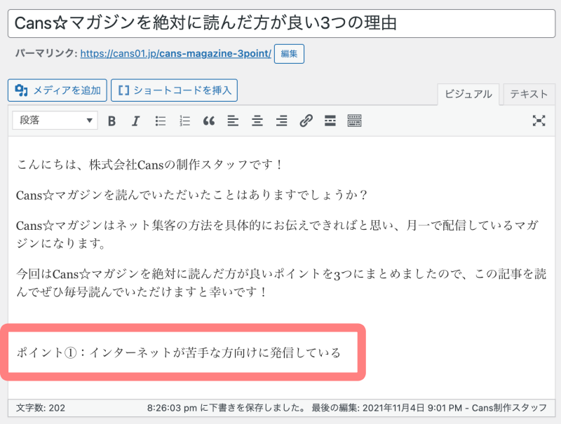Click into the post title field
Screen dimensions: 561x424
tap(280, 23)
